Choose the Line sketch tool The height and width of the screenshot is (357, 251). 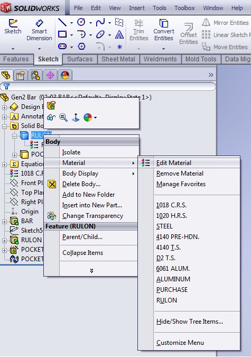(62, 22)
